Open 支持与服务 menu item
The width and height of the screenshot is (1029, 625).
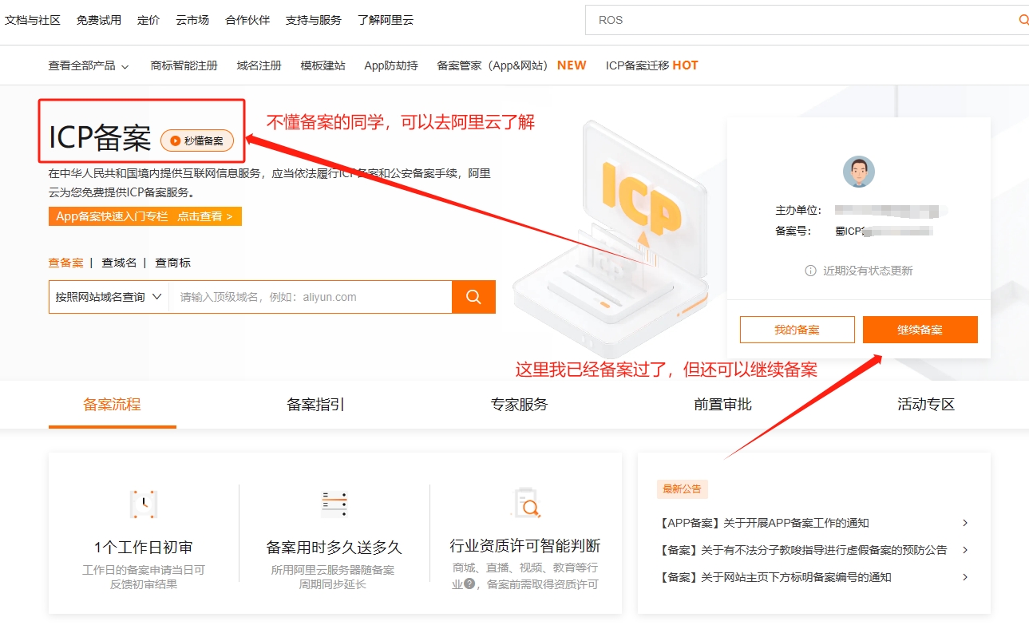[314, 20]
